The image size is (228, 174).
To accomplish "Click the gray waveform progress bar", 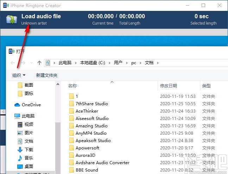I will (114, 32).
